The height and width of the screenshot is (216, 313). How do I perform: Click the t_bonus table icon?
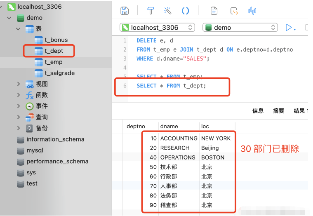pyautogui.click(x=38, y=40)
